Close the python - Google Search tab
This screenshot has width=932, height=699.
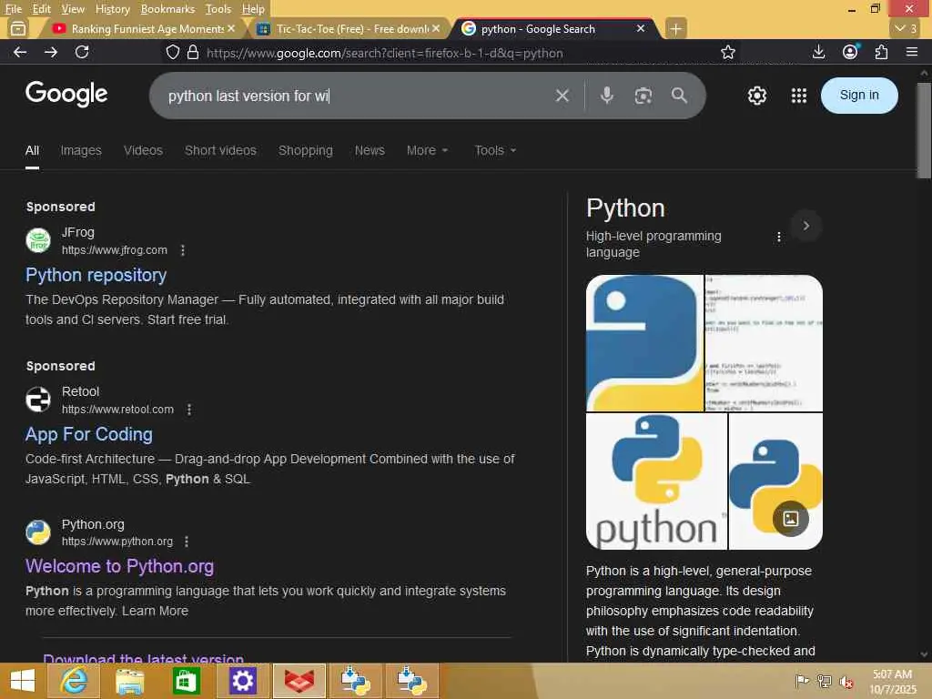pos(641,28)
